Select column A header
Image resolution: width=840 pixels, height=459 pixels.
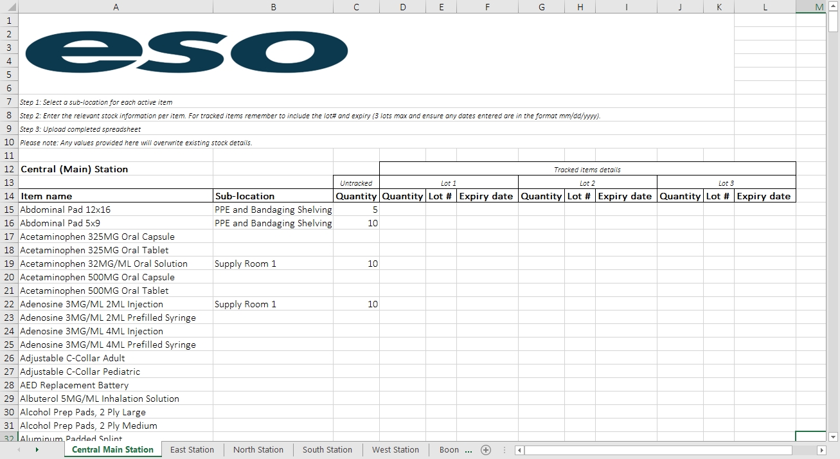click(116, 6)
